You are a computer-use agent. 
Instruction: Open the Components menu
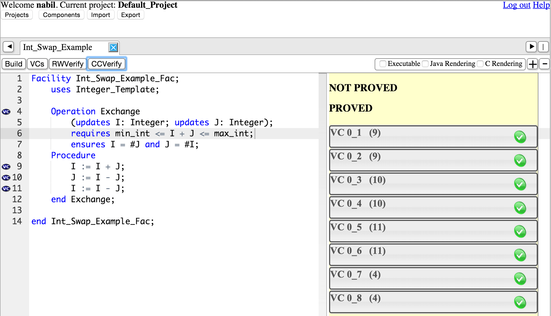coord(62,15)
